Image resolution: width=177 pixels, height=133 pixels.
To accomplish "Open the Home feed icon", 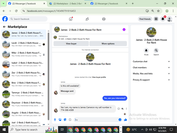I will click(70, 19).
